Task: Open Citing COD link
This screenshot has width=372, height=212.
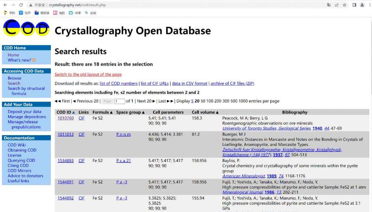Action: pyautogui.click(x=18, y=166)
